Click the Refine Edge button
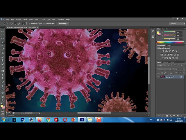Image resolution: width=186 pixels, height=140 pixels. tap(63, 24)
